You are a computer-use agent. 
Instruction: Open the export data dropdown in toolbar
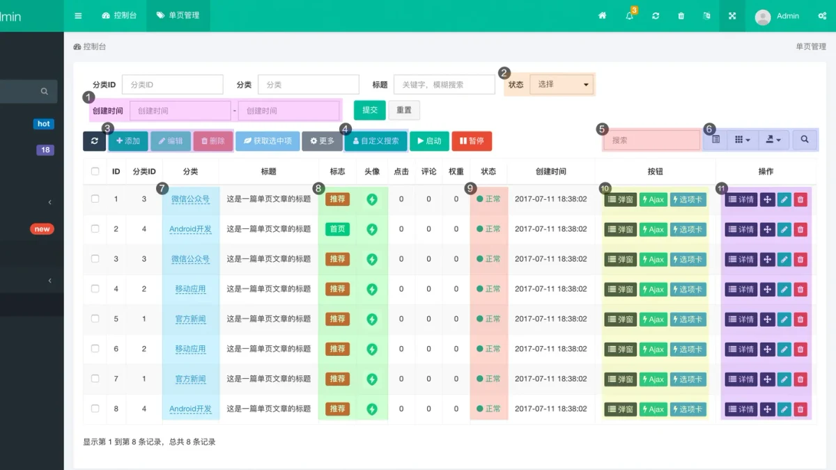tap(773, 140)
